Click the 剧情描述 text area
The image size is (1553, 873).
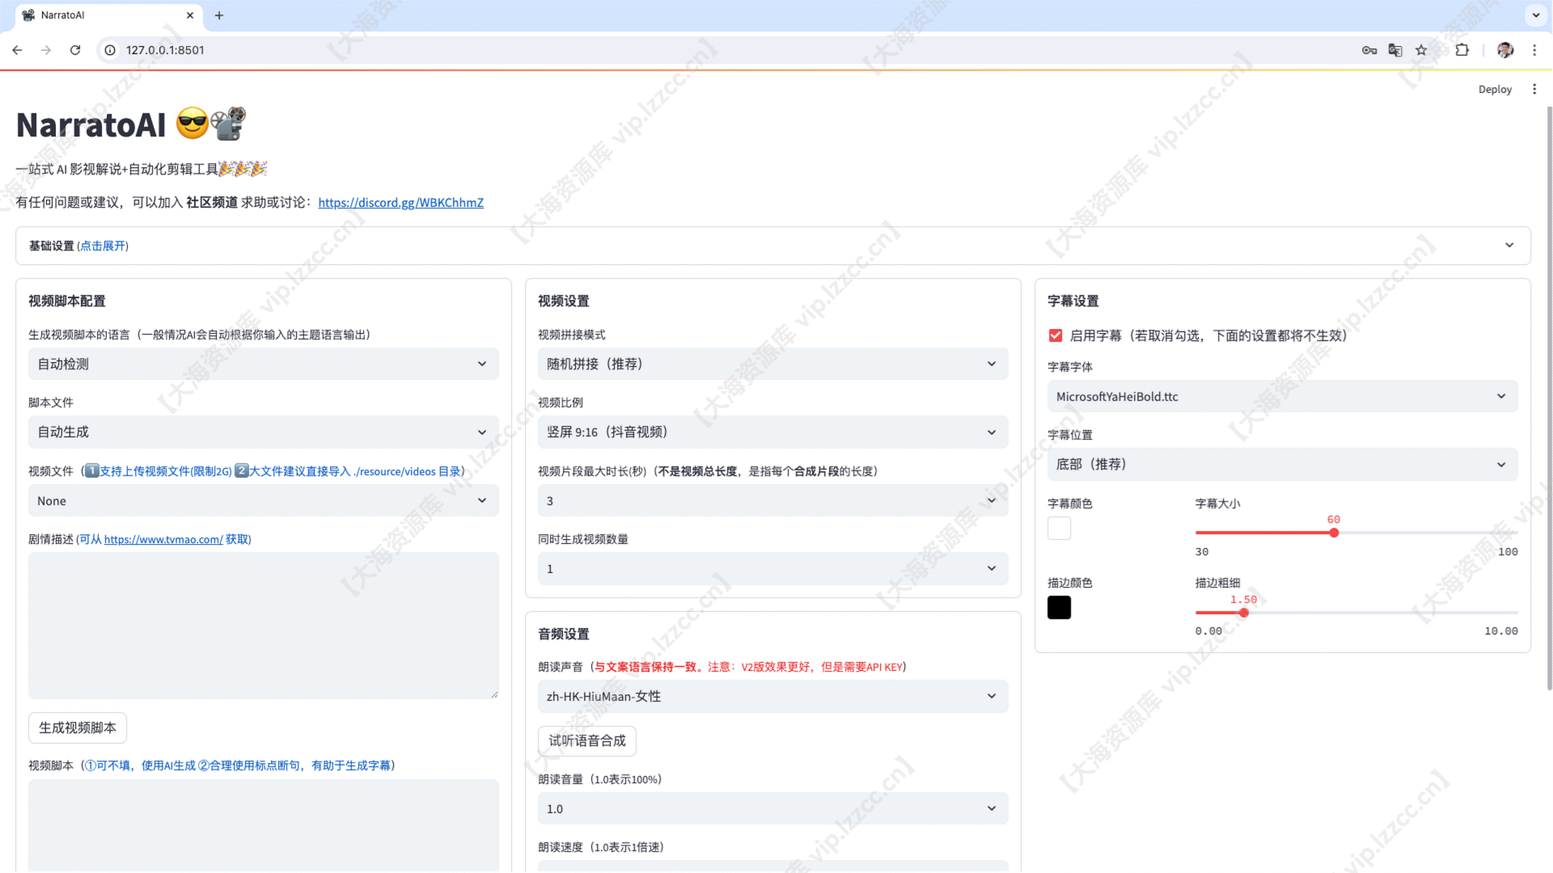(264, 626)
